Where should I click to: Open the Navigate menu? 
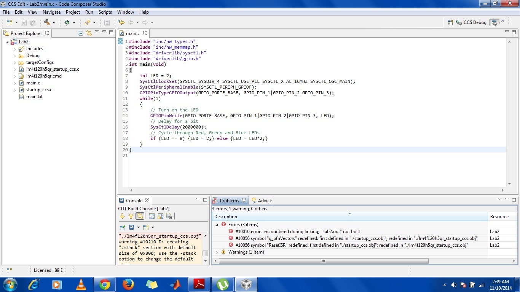51,12
